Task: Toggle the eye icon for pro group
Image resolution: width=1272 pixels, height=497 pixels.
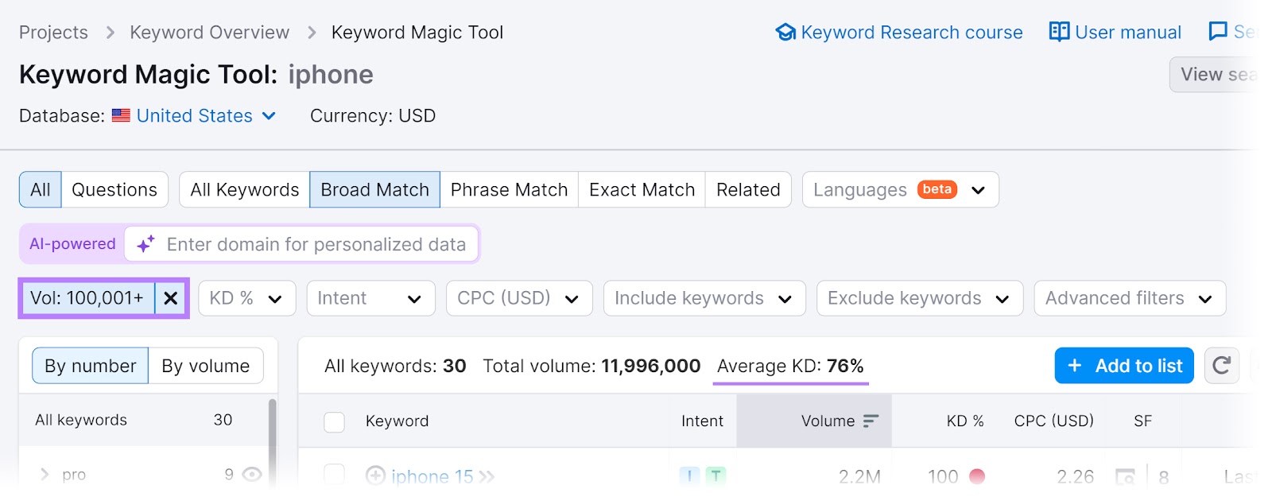Action: point(252,475)
